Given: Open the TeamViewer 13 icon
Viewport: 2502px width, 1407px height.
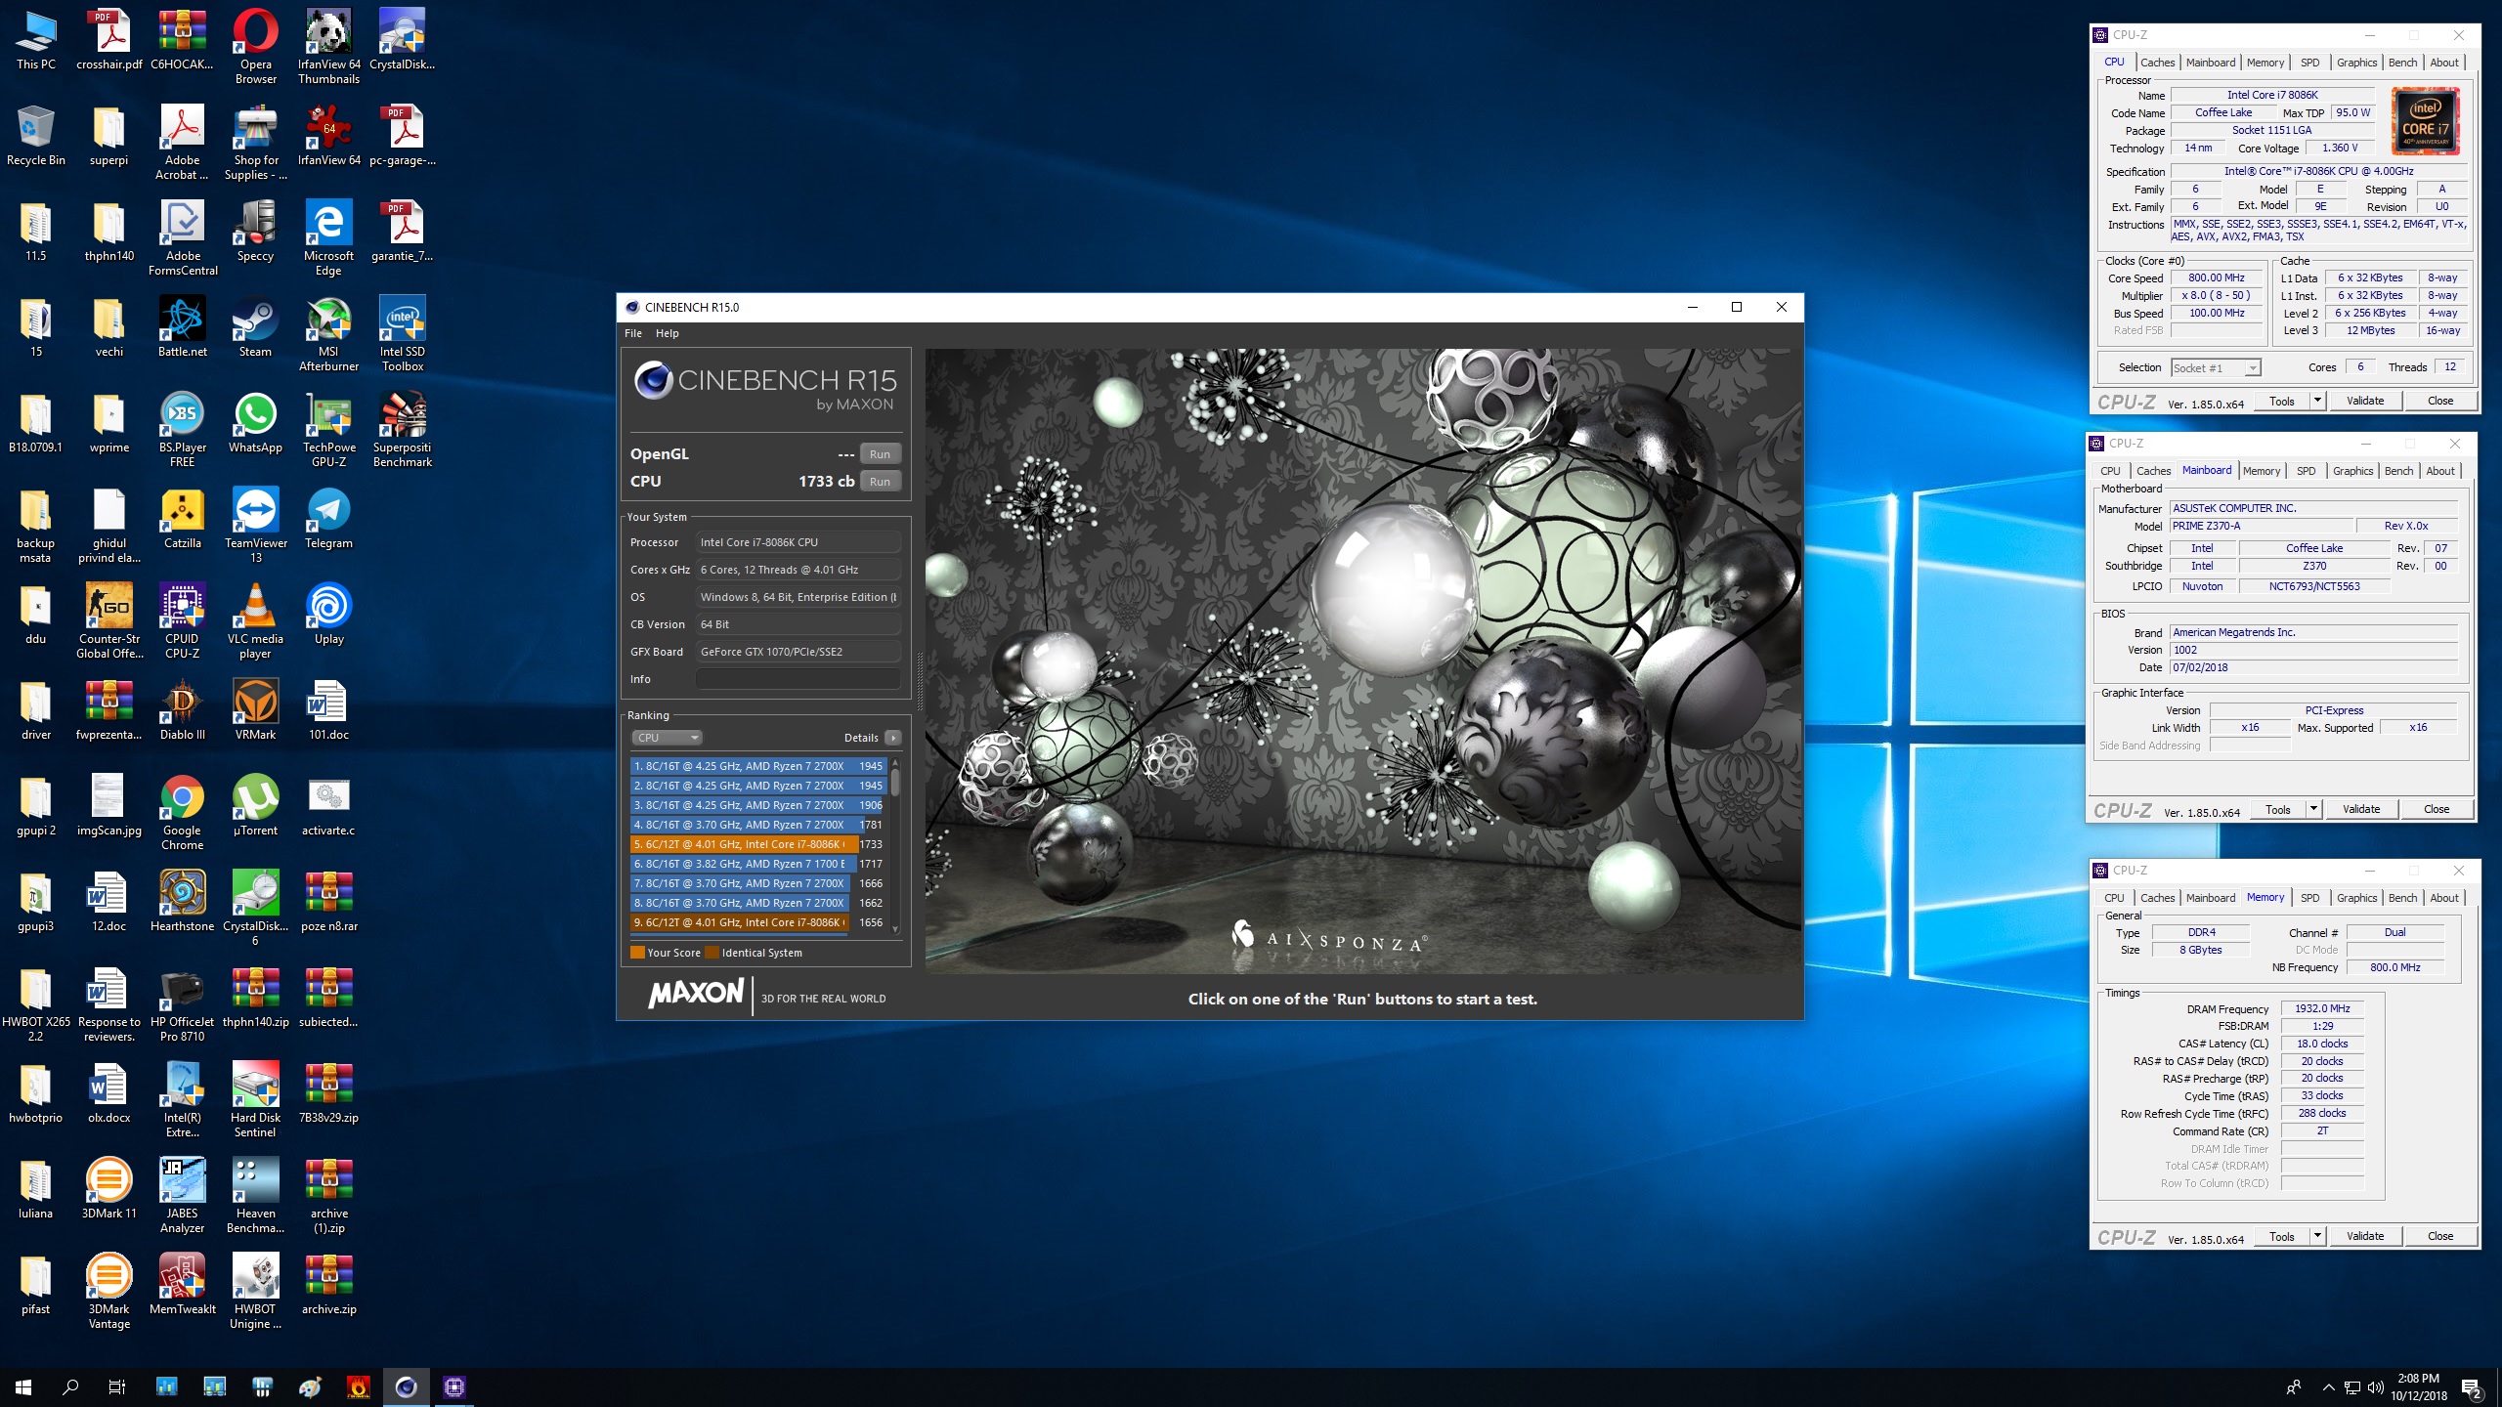Looking at the screenshot, I should (255, 526).
